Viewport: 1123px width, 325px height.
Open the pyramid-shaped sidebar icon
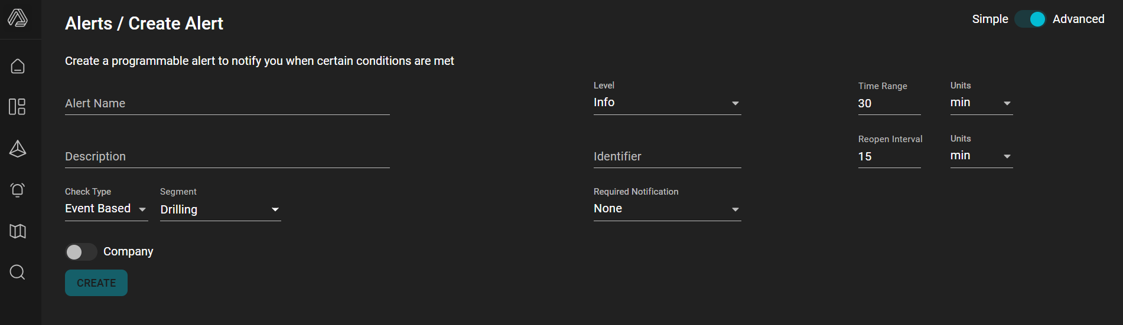[x=18, y=149]
